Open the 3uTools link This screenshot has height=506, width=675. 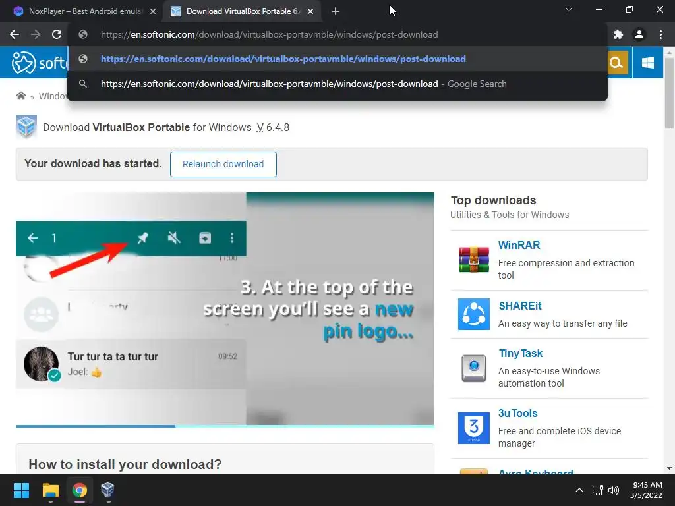coord(518,413)
